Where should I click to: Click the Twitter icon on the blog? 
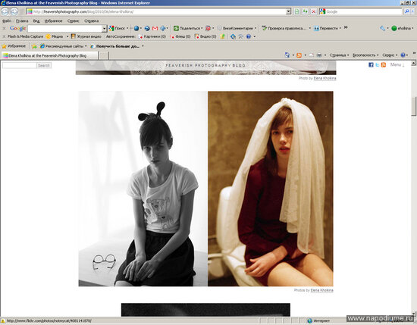(377, 64)
